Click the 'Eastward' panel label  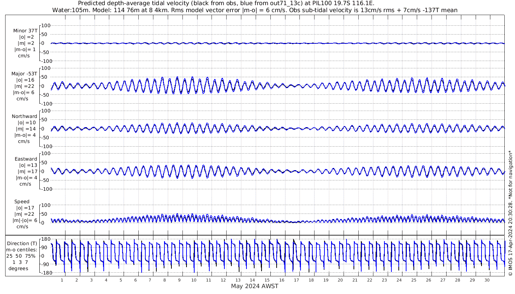pyautogui.click(x=26, y=159)
